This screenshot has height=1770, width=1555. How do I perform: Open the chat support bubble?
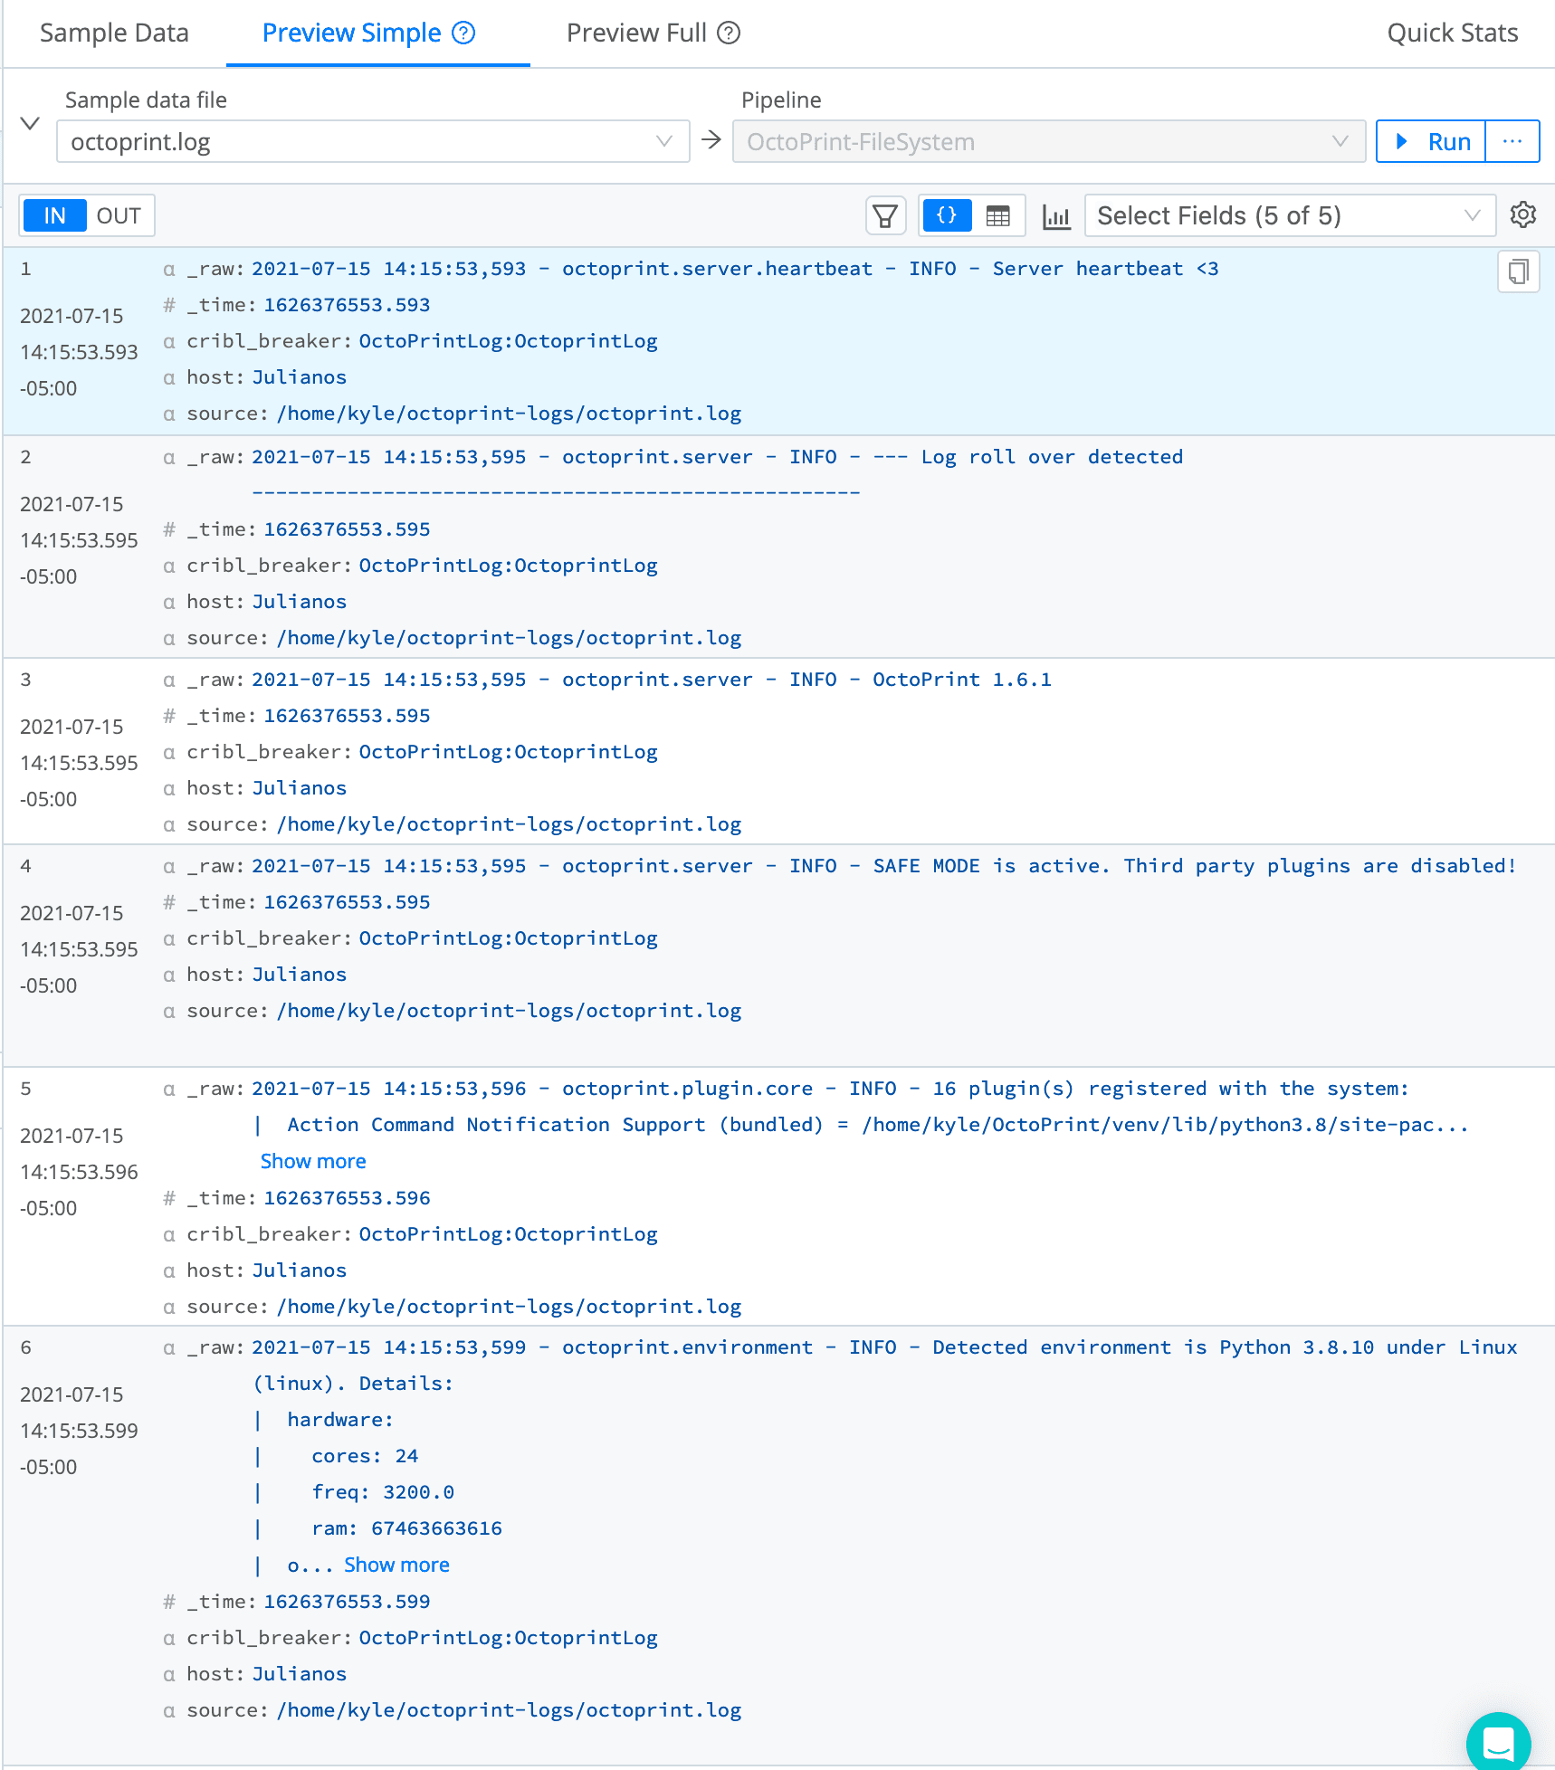point(1498,1741)
